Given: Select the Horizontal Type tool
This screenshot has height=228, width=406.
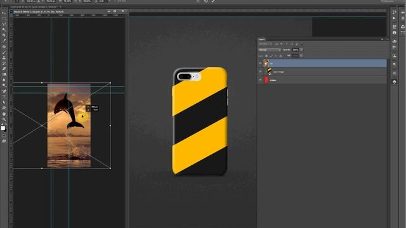Looking at the screenshot, I should pos(4,97).
